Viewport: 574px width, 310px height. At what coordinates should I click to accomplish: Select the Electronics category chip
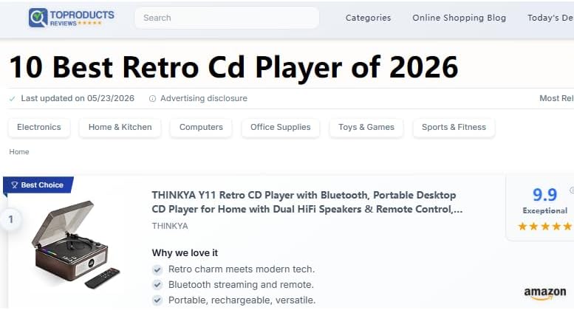[x=39, y=127]
